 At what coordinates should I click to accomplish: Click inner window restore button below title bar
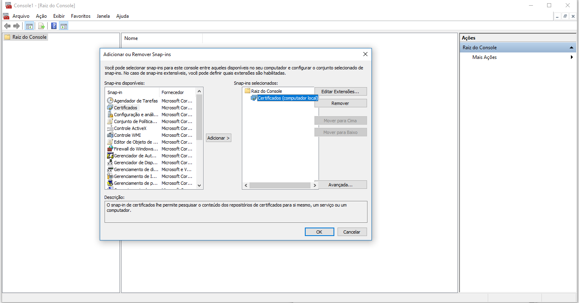(x=565, y=16)
